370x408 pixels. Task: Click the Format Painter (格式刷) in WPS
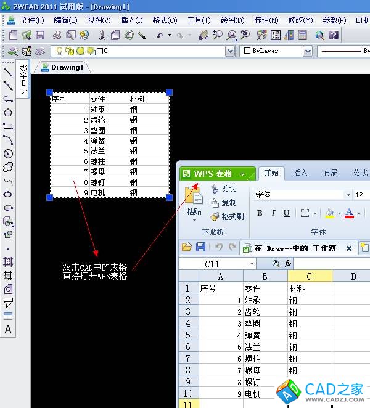(227, 216)
